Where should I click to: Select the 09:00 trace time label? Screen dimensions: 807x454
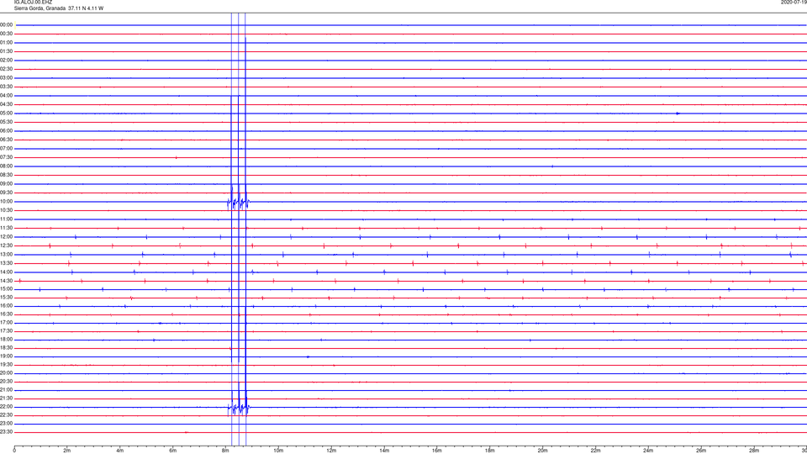(6, 184)
